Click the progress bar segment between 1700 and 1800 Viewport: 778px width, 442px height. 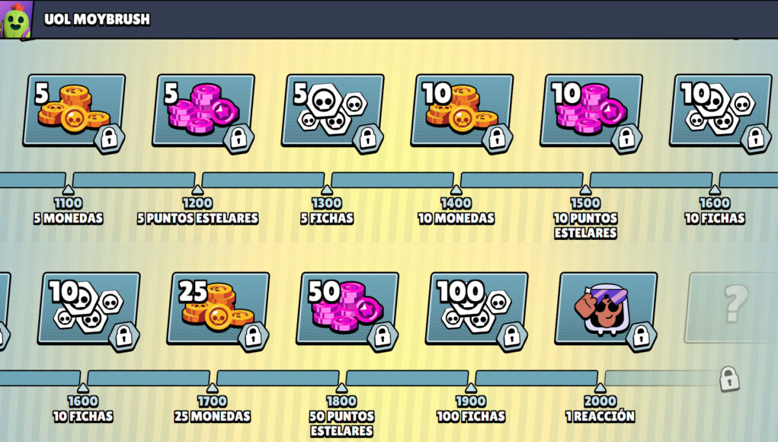(x=278, y=378)
